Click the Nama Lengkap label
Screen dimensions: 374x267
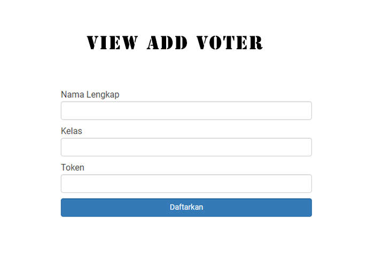[x=90, y=95]
